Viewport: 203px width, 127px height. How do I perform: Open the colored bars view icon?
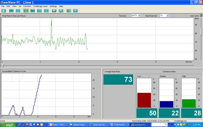click(x=33, y=11)
